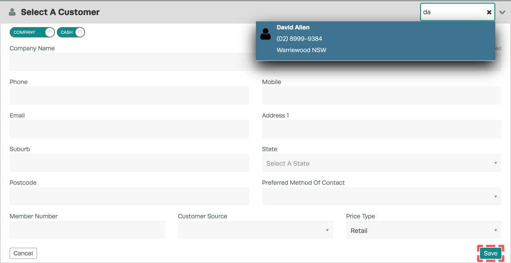Viewport: 511px width, 263px height.
Task: Clear the customer search text with X
Action: [489, 12]
